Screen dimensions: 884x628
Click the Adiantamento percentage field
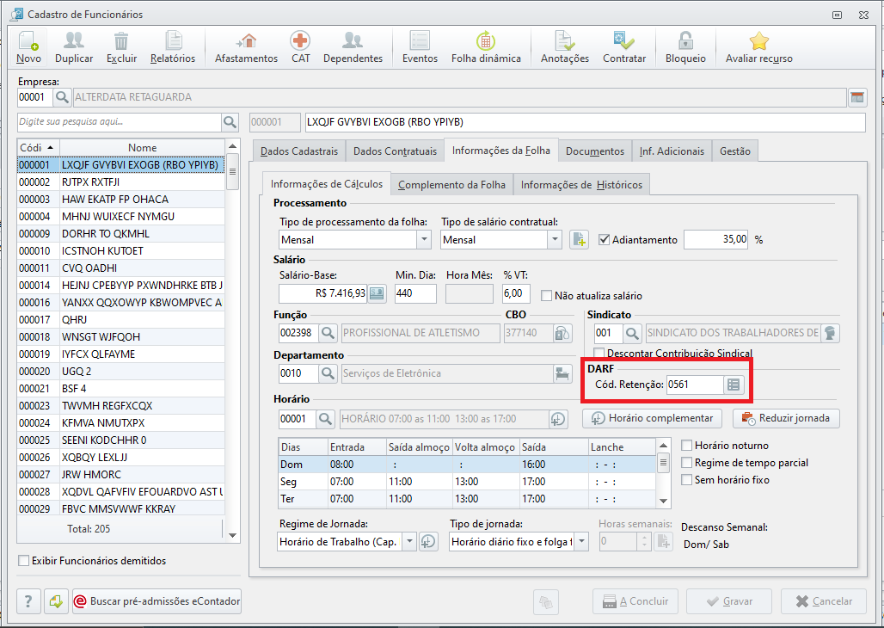tap(716, 240)
